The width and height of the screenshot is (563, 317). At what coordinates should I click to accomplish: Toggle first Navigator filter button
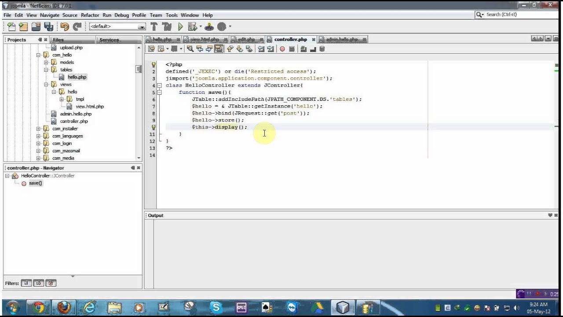26,283
